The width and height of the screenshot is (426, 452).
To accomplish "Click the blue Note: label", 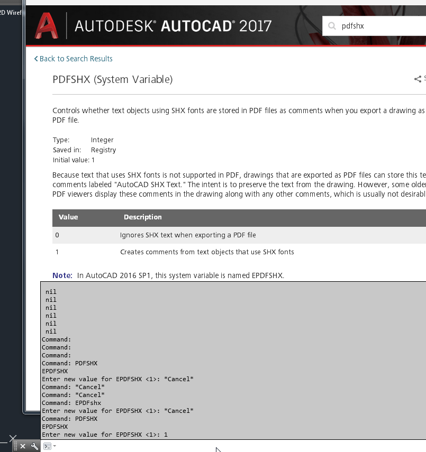I will pyautogui.click(x=62, y=275).
